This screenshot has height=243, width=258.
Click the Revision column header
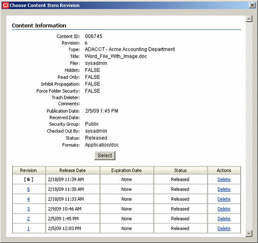(x=29, y=170)
